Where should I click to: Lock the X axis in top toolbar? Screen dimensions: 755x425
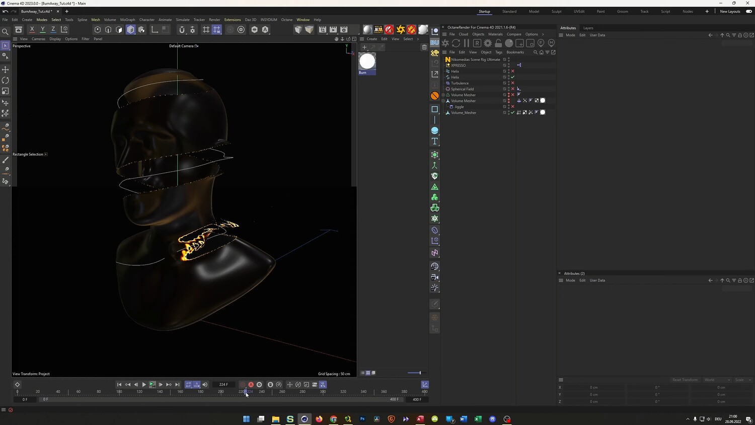(32, 30)
